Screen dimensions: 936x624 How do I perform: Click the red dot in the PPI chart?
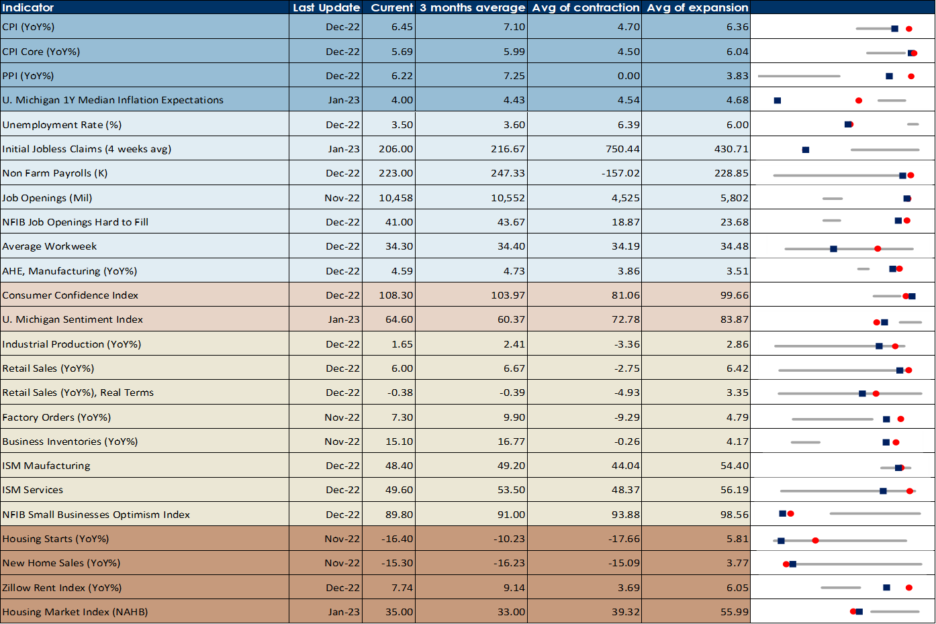911,76
